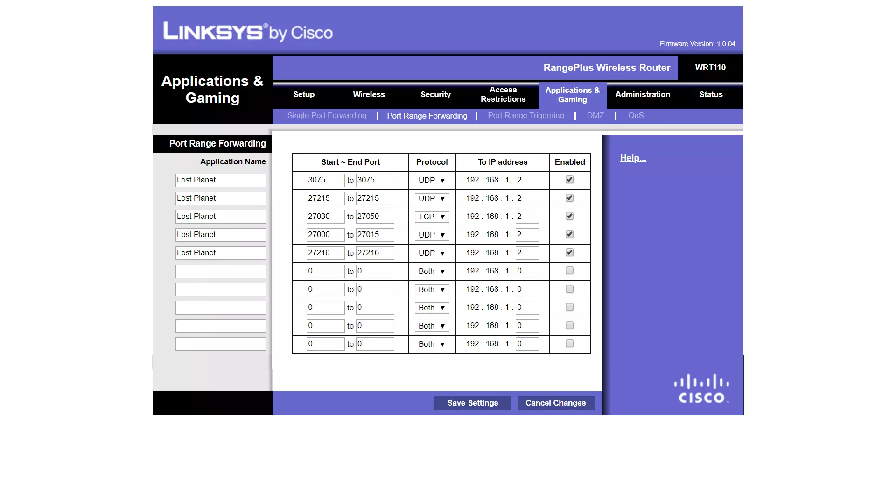Image resolution: width=896 pixels, height=504 pixels.
Task: Click the Linksys by Cisco logo
Action: tap(248, 32)
